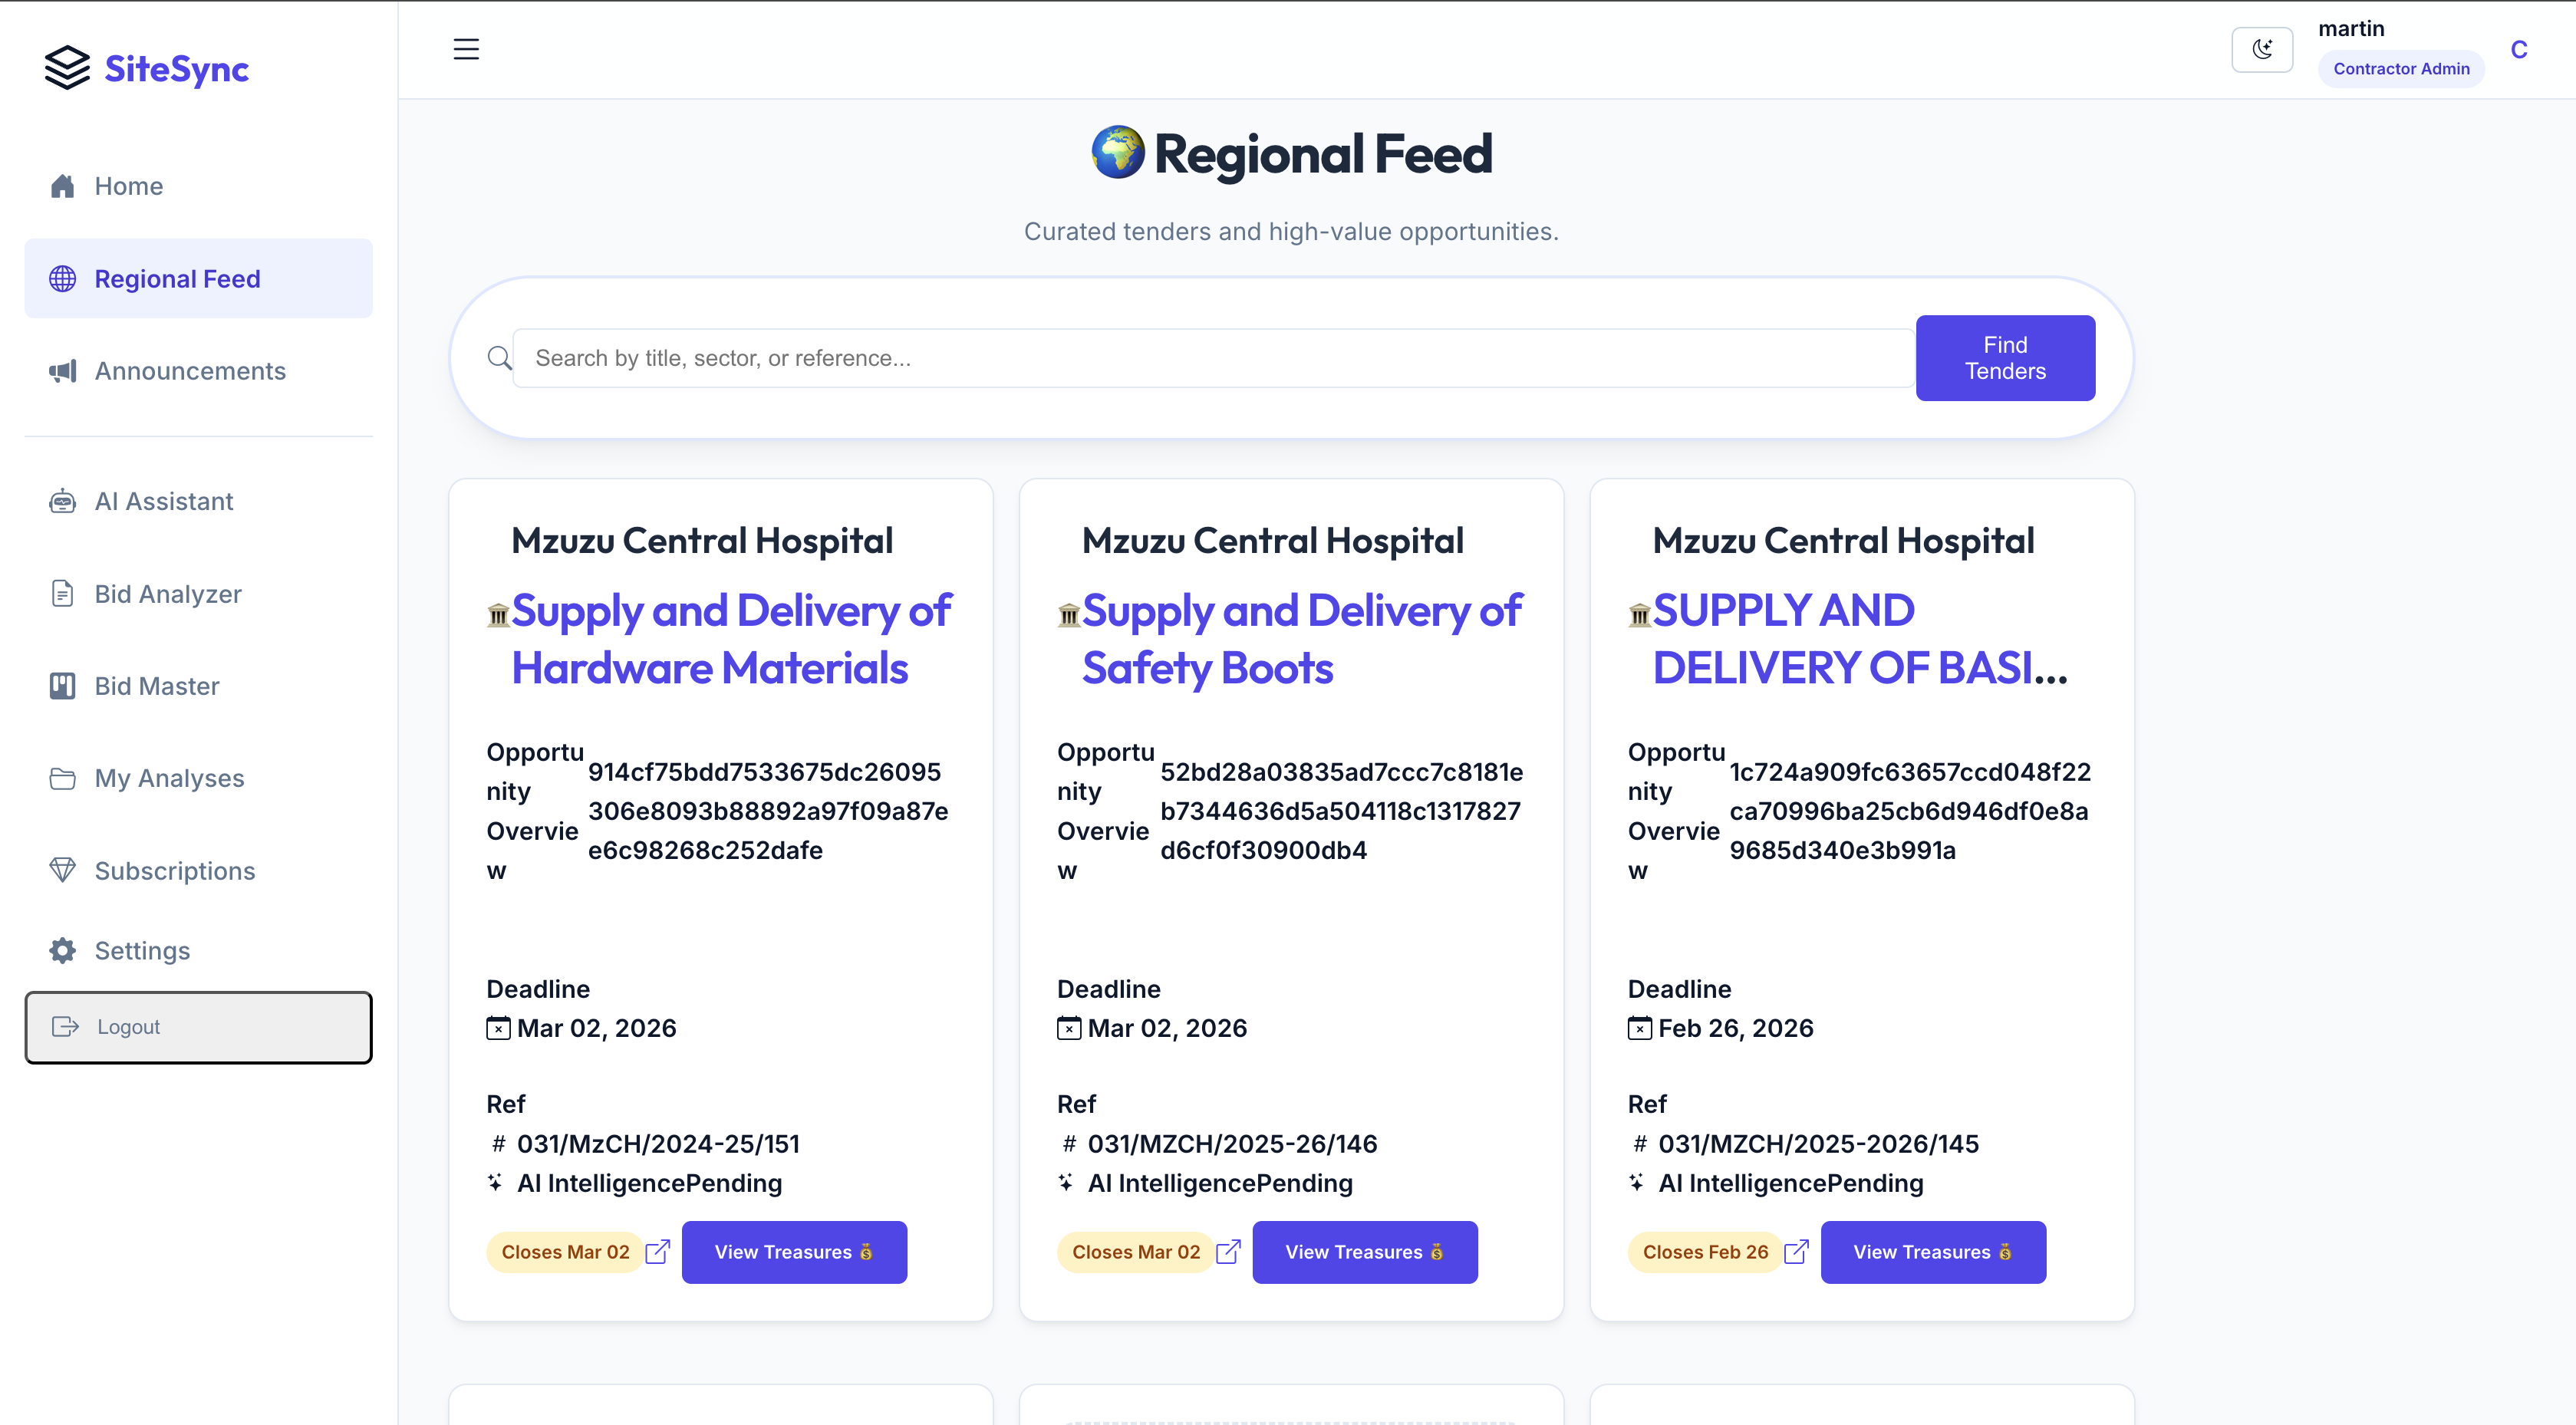Open the Home page from the sidebar
The width and height of the screenshot is (2576, 1425).
(x=128, y=186)
